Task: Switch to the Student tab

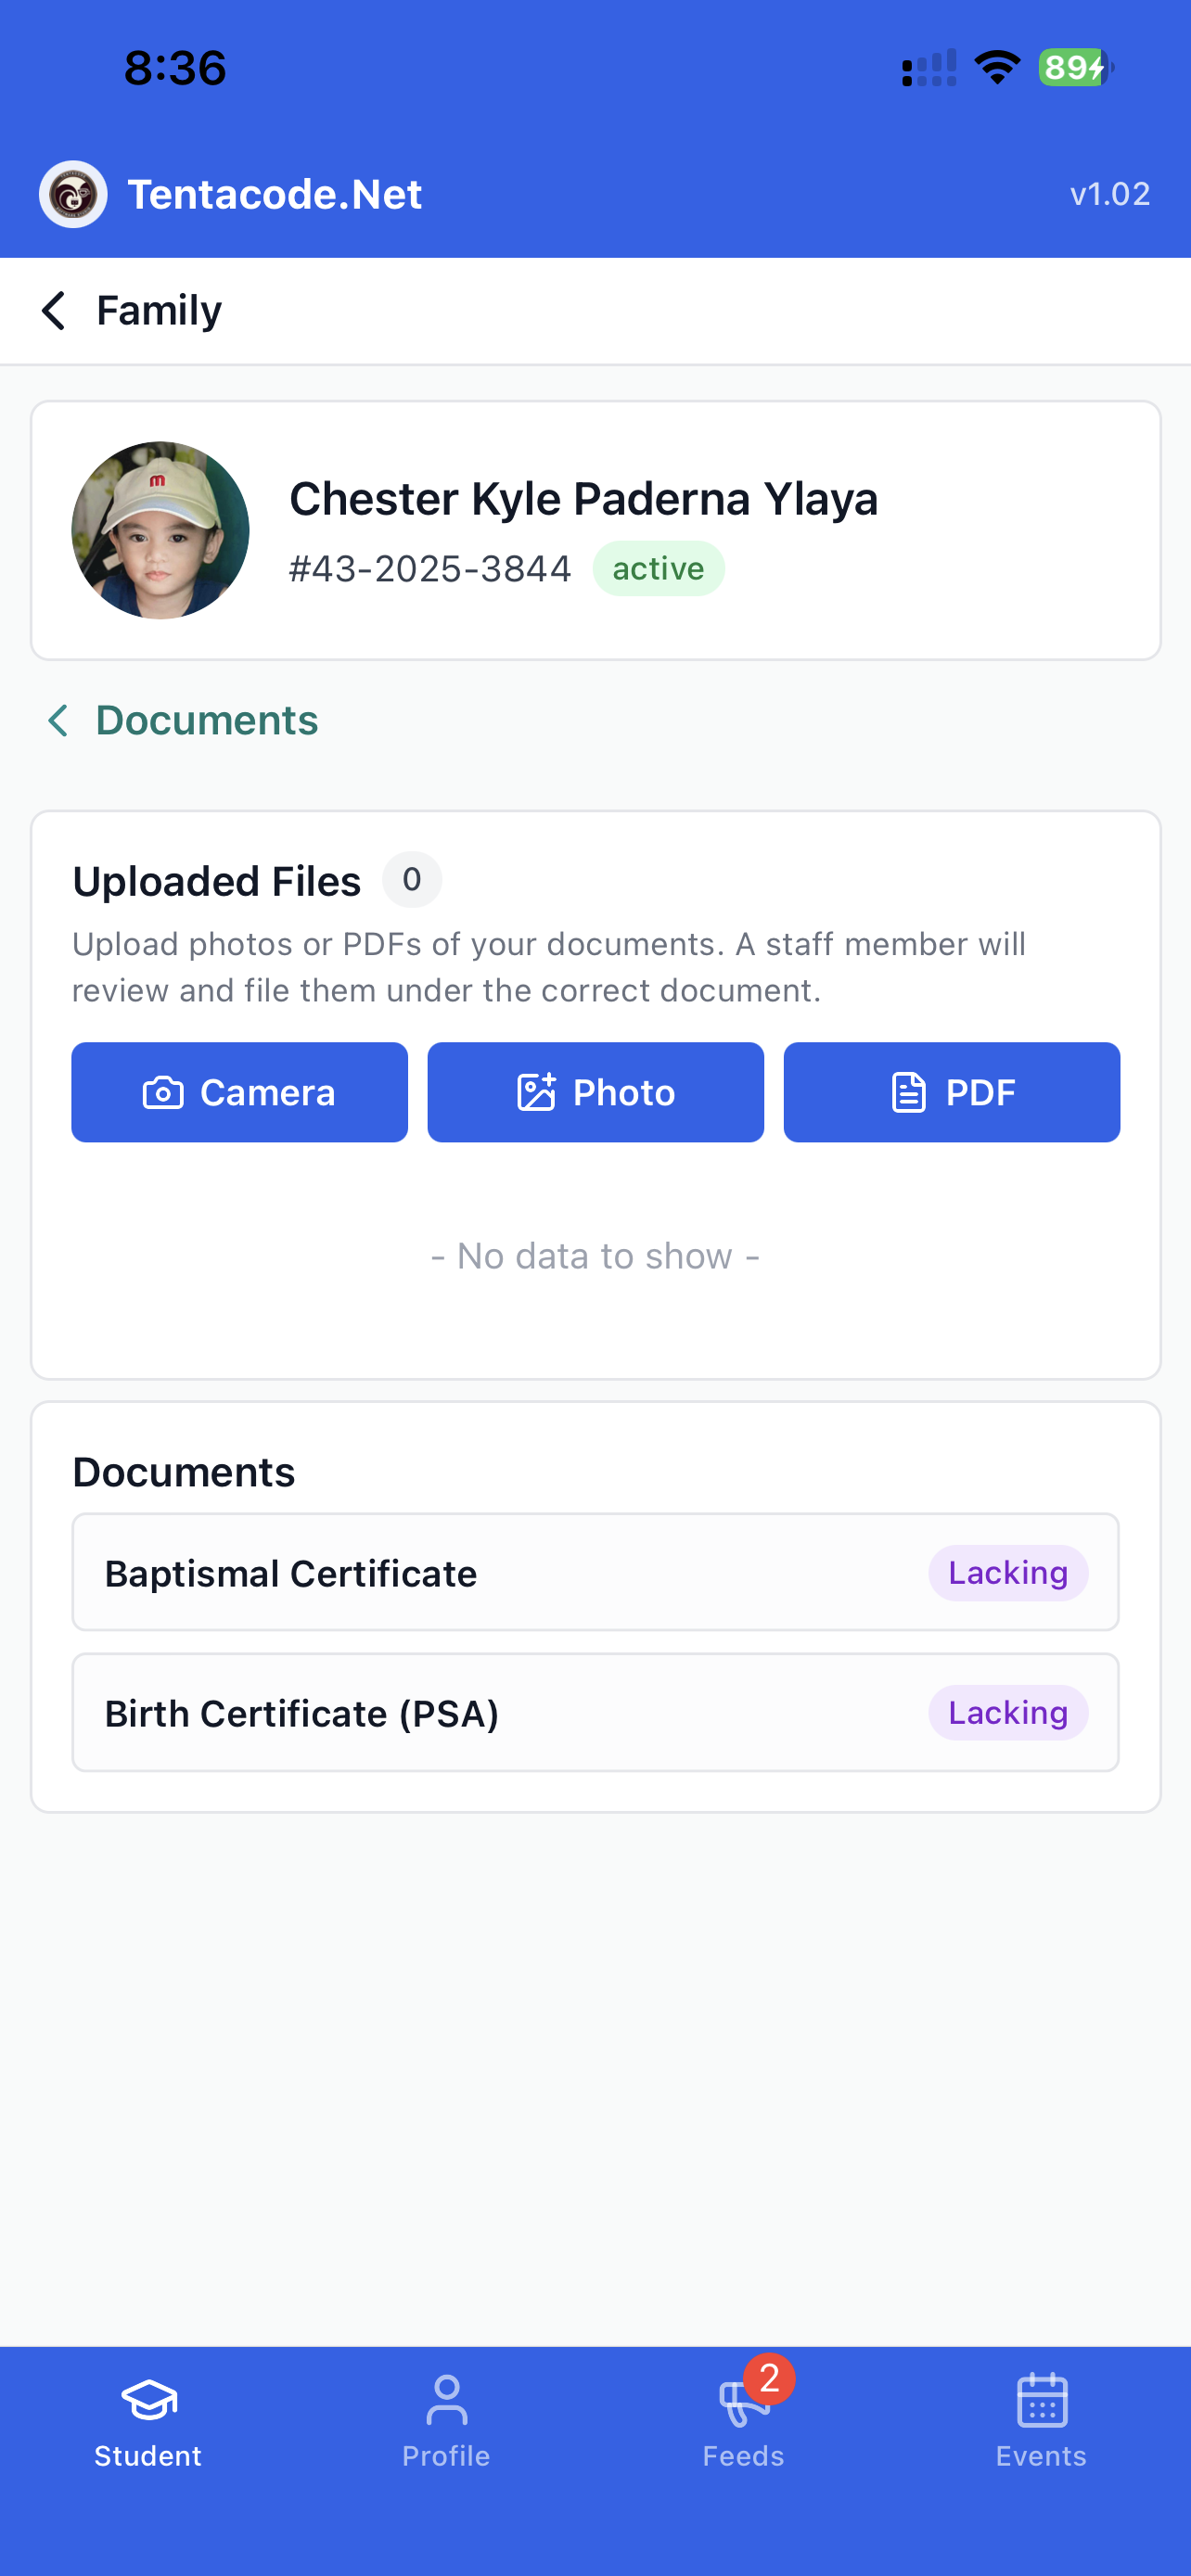Action: pyautogui.click(x=148, y=2422)
